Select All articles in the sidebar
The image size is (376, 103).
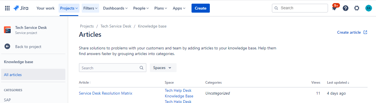[33, 75]
